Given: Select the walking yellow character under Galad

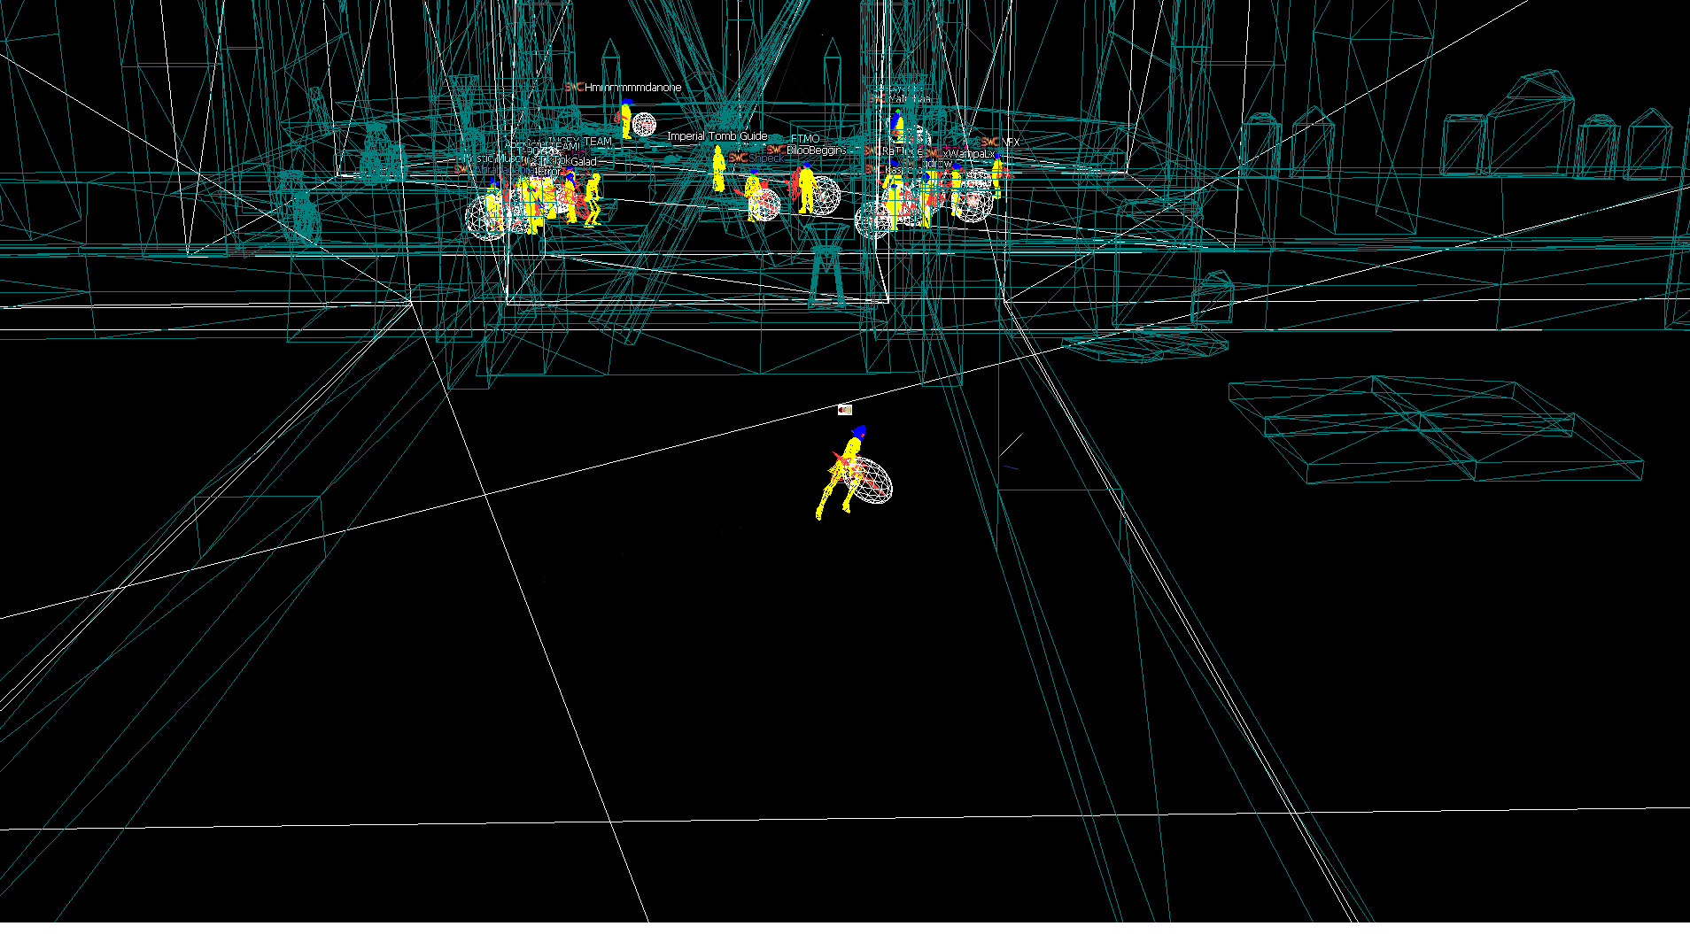Looking at the screenshot, I should [x=592, y=199].
